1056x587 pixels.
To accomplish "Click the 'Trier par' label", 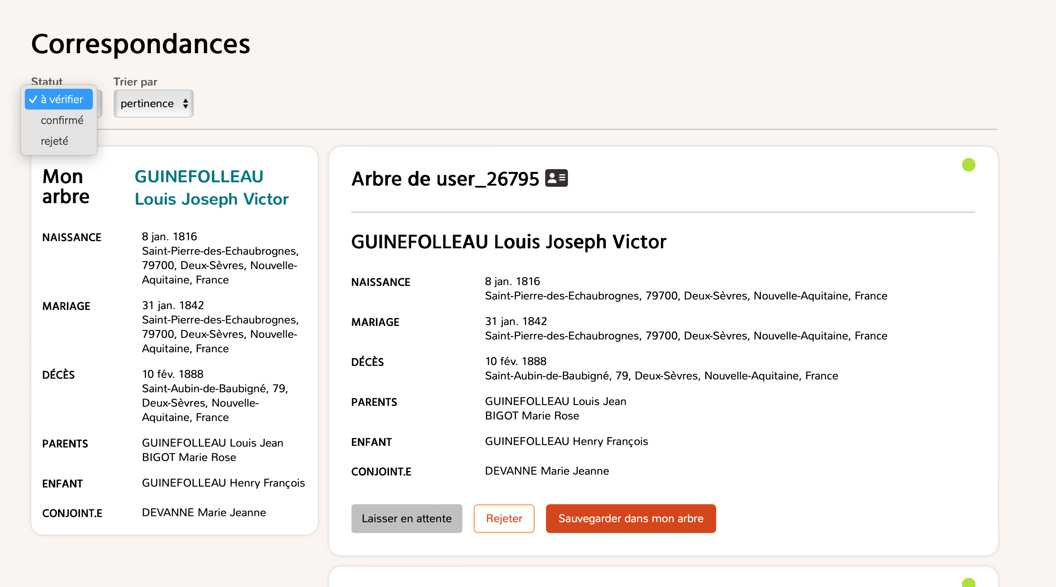I will [x=135, y=82].
